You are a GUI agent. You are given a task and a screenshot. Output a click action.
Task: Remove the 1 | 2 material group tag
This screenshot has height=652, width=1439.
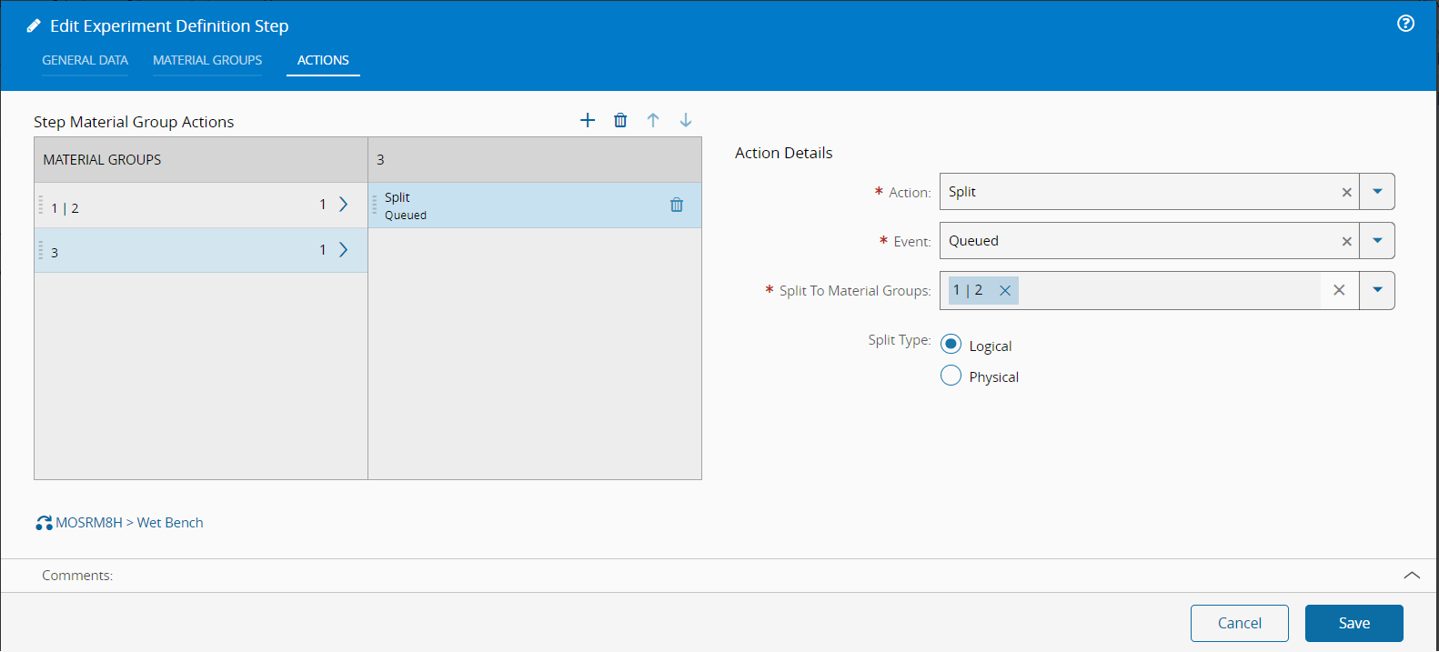pos(1005,291)
